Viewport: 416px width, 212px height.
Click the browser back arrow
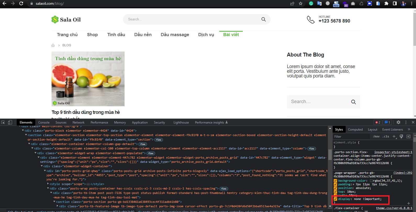4,3
